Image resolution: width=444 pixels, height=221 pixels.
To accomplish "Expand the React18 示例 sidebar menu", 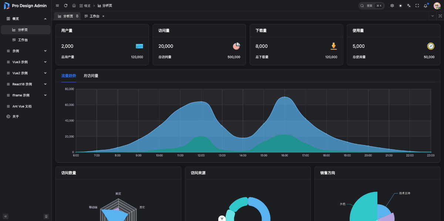I will [26, 84].
